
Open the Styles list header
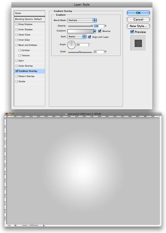tap(29, 13)
